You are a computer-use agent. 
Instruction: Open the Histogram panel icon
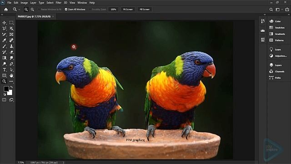(263, 31)
